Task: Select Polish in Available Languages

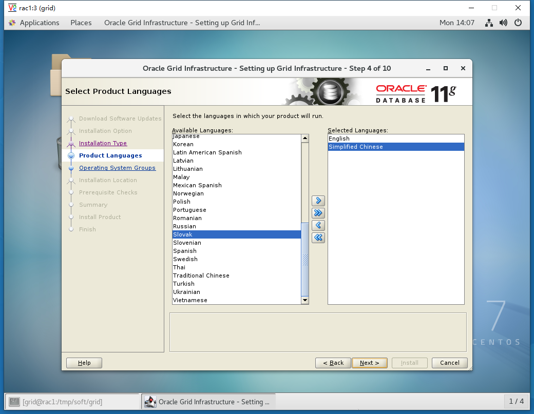Action: point(236,202)
